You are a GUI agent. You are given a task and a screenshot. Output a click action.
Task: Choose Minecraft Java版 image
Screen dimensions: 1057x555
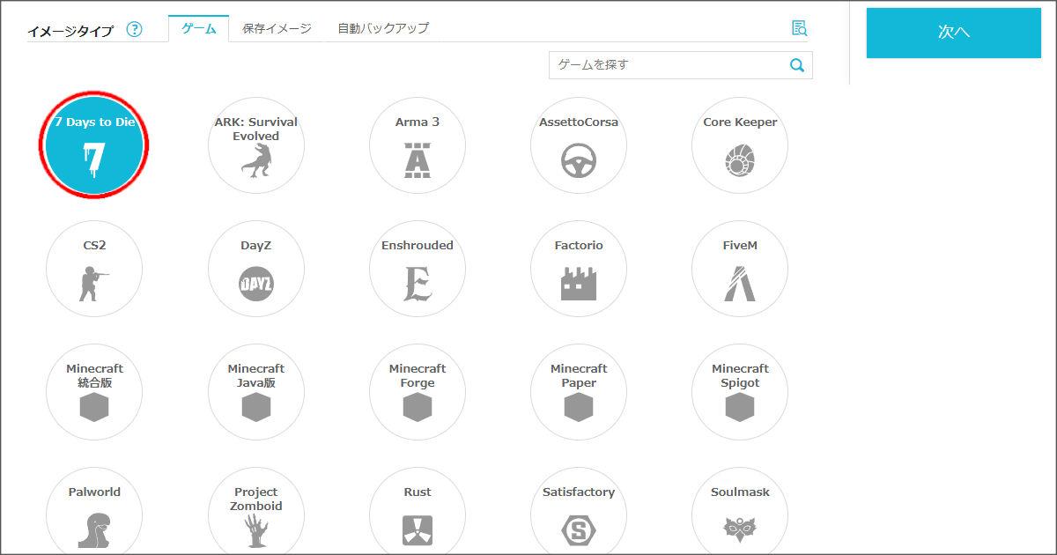point(256,392)
